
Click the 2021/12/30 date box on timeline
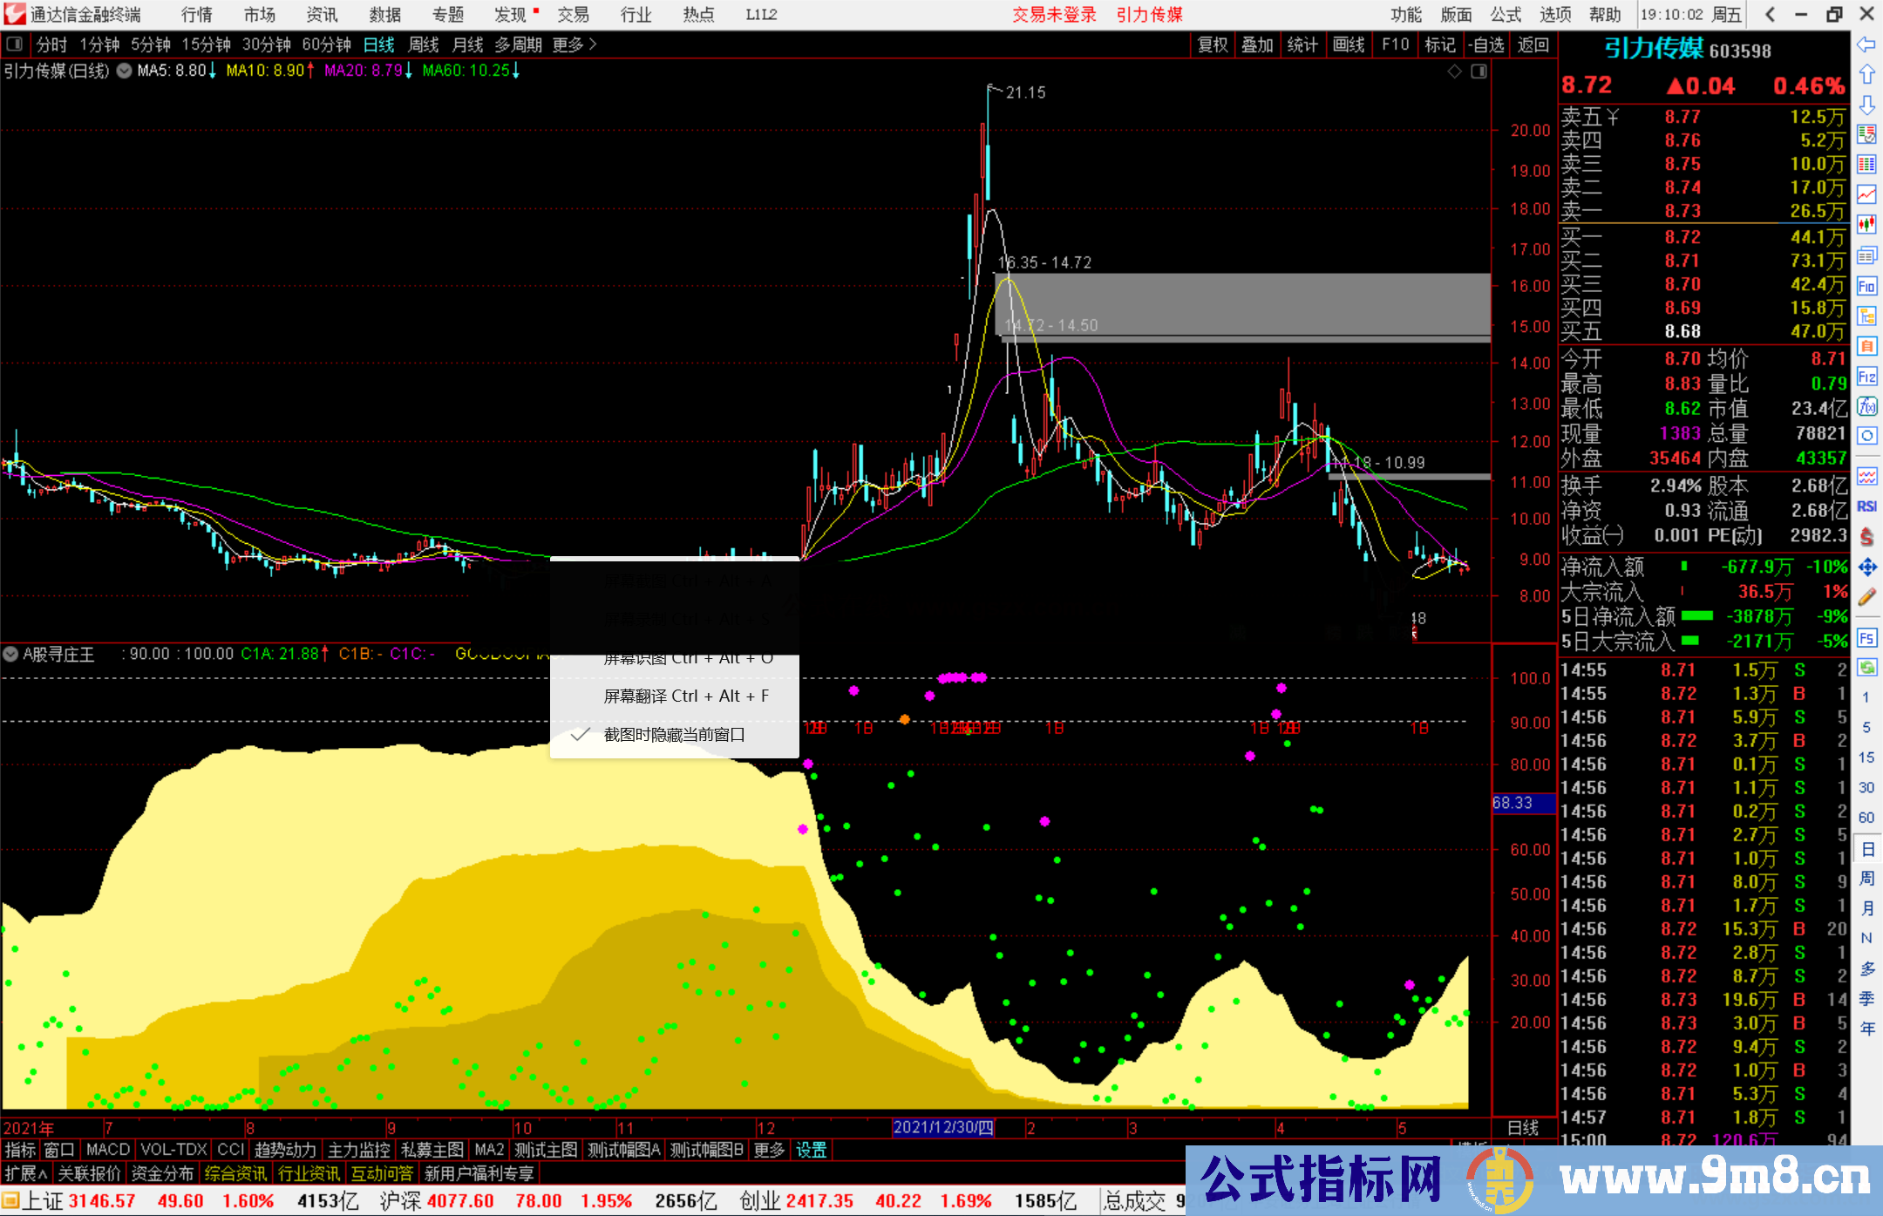click(x=943, y=1127)
